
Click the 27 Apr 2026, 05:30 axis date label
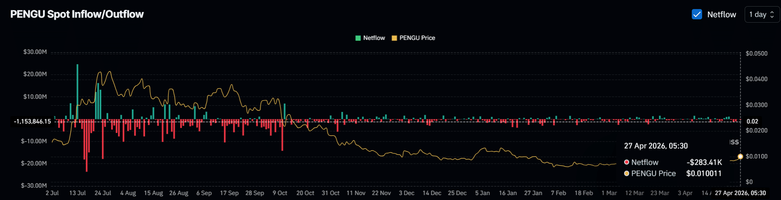pos(740,193)
